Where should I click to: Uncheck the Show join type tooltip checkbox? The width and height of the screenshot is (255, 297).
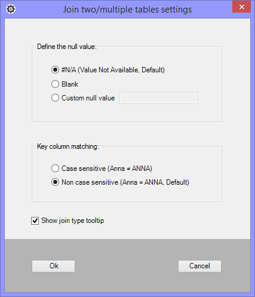pos(35,221)
